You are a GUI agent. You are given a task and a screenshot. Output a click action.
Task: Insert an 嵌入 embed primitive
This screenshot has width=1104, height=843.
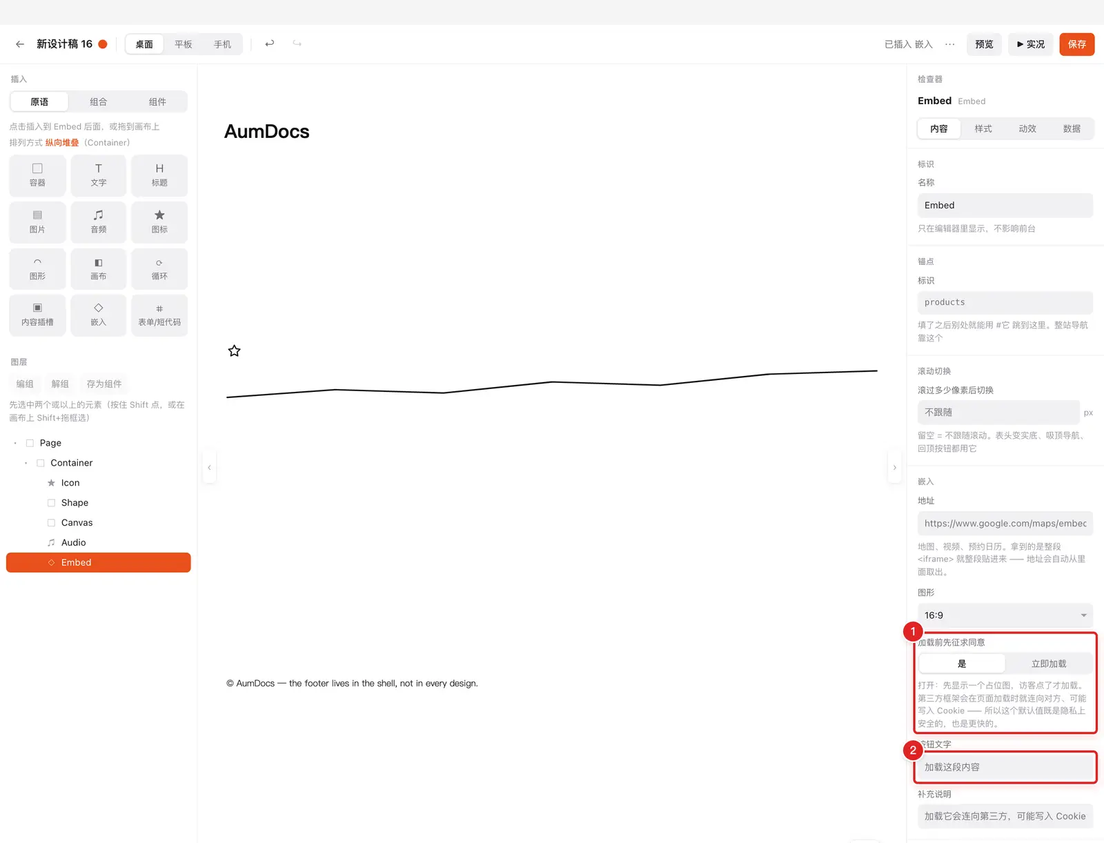click(99, 315)
